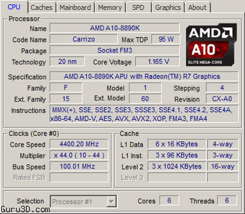Click the Bus Speed value 100.01 MHz
This screenshot has width=245, height=214.
[x=79, y=166]
